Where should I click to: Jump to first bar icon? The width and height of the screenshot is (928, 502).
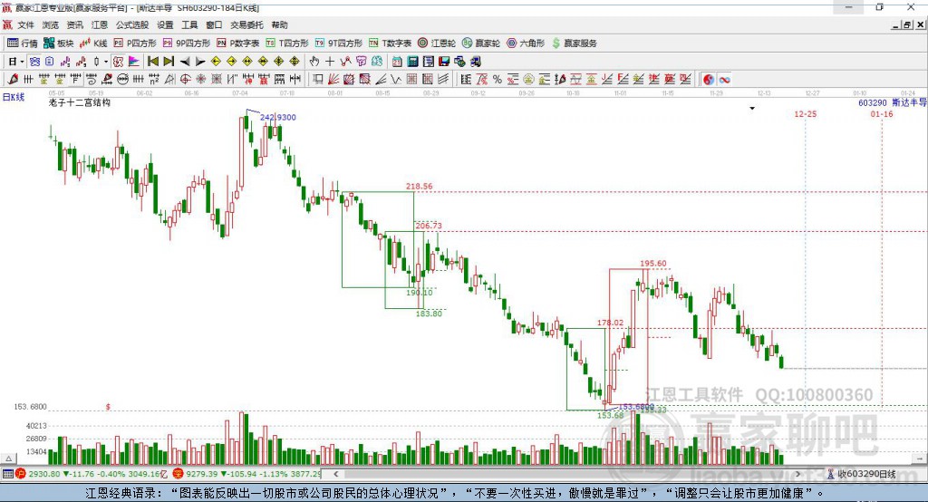tap(152, 62)
